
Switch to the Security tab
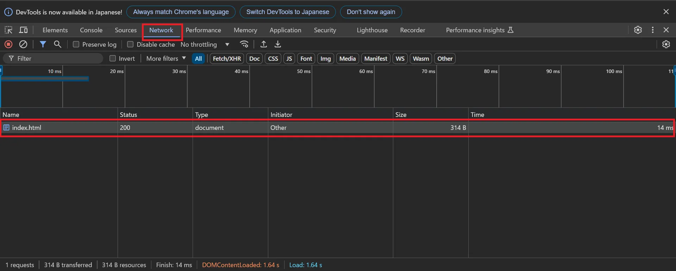[325, 30]
